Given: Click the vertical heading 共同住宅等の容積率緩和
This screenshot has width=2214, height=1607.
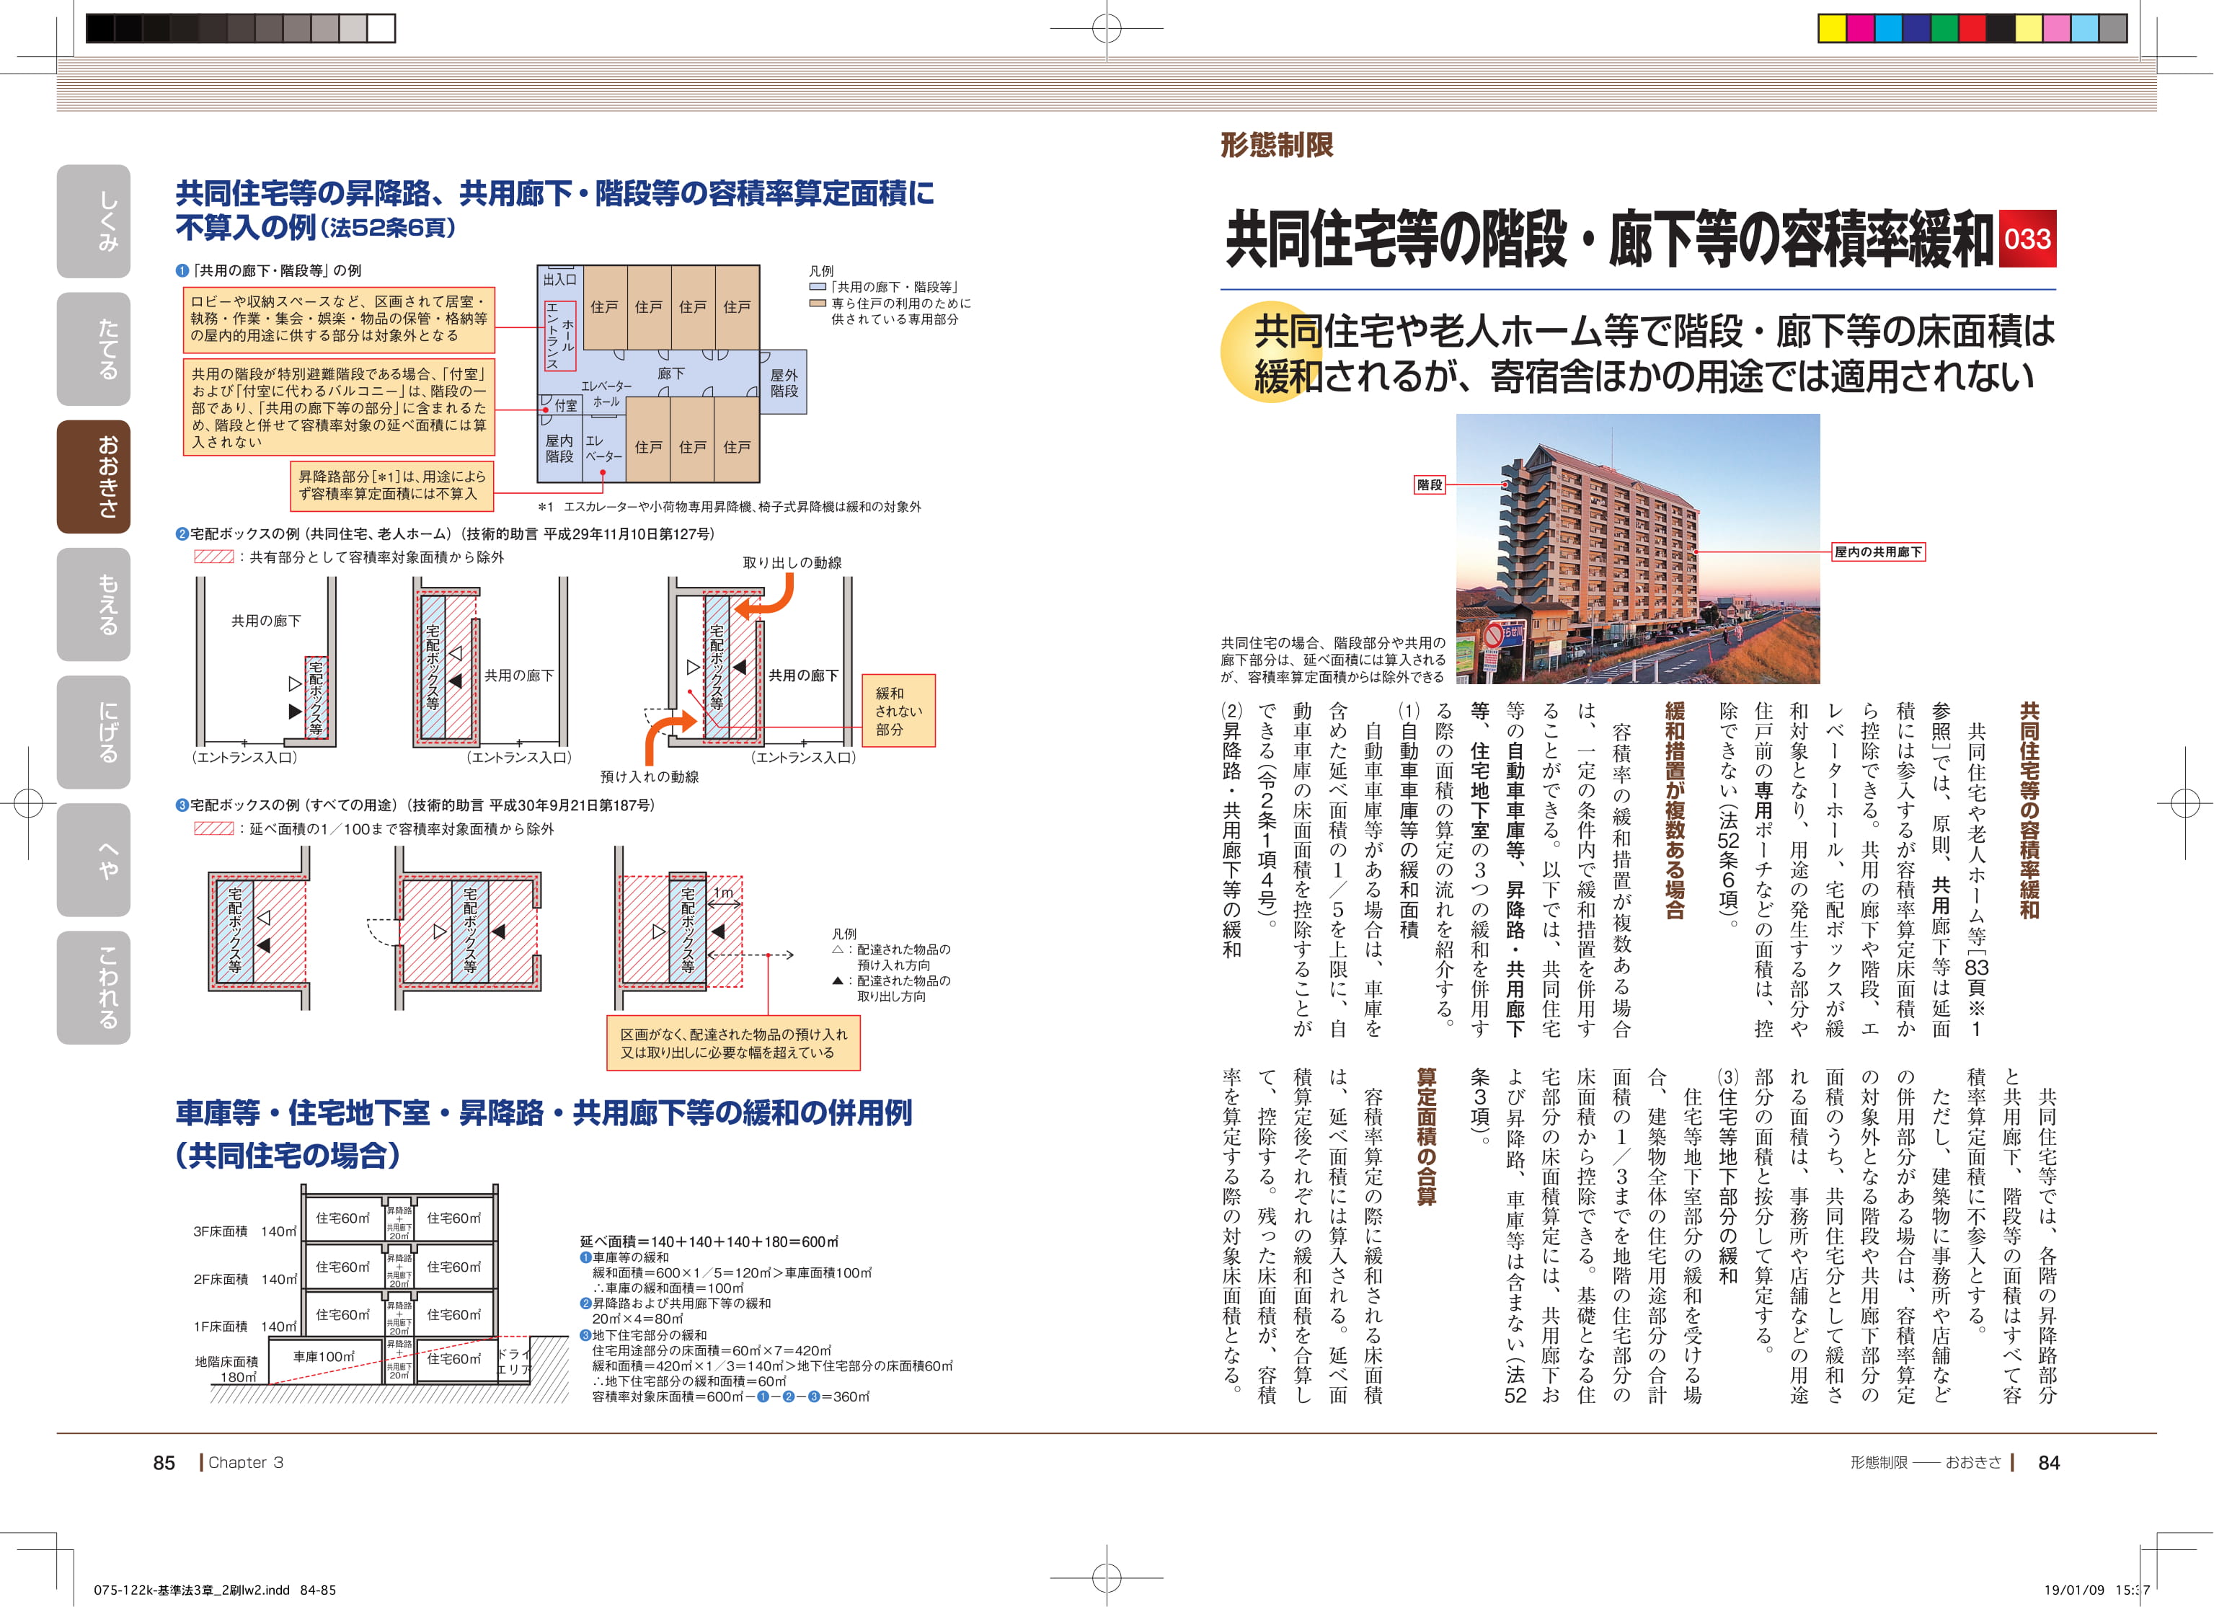Looking at the screenshot, I should coord(2029,810).
